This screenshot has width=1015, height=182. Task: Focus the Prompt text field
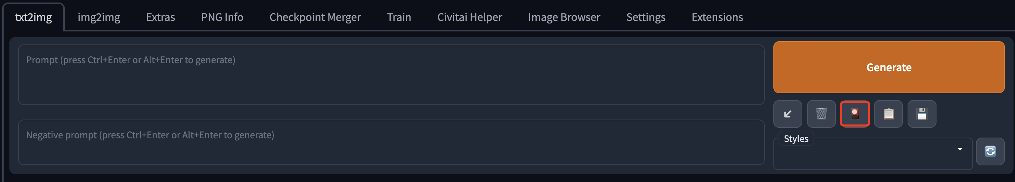tap(391, 75)
